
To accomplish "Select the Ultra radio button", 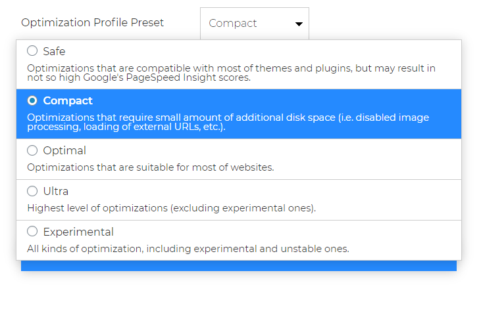I will (x=32, y=191).
